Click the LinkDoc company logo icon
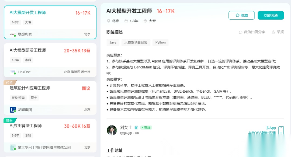The image size is (291, 157). (13, 72)
